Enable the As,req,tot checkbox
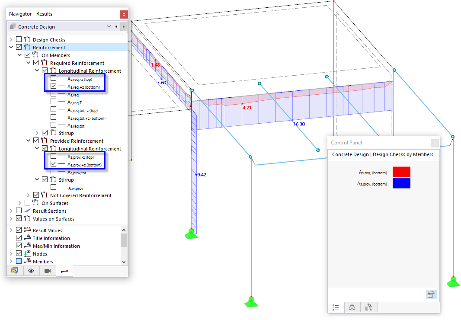The width and height of the screenshot is (461, 320). click(x=53, y=125)
